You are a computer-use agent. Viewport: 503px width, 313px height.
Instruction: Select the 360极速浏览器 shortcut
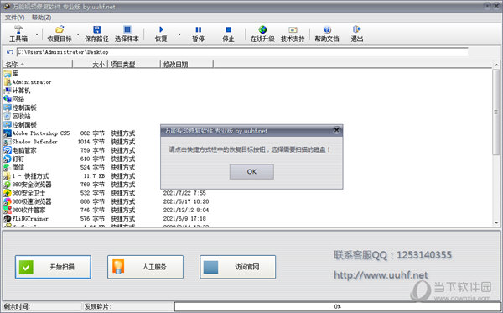pos(28,201)
